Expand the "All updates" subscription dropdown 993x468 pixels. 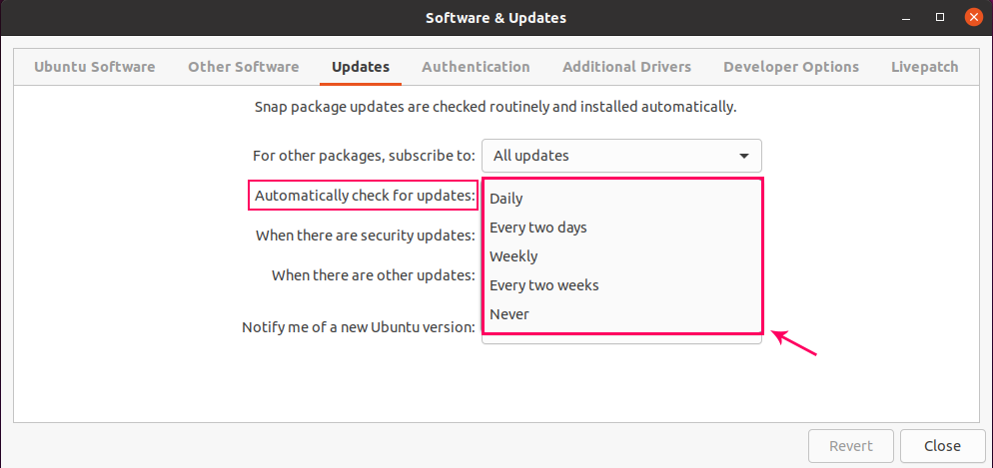click(x=620, y=156)
